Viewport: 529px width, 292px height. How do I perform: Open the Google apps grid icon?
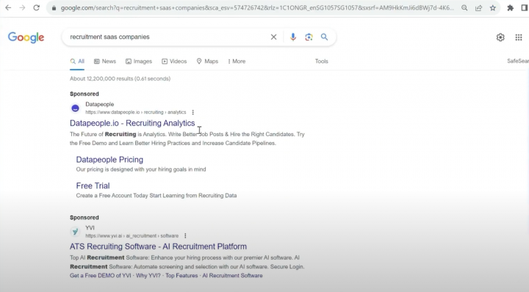point(519,37)
